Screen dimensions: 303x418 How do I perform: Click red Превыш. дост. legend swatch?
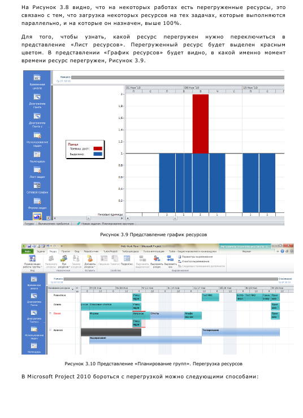pos(98,148)
